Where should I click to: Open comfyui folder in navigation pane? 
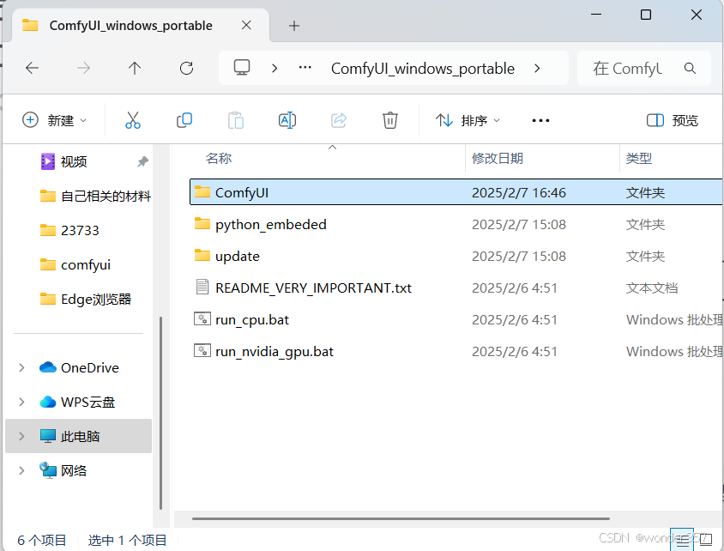[x=86, y=264]
